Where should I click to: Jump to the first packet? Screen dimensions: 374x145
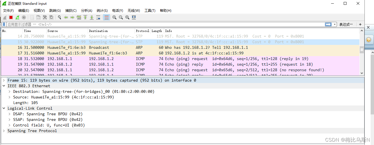[85, 17]
